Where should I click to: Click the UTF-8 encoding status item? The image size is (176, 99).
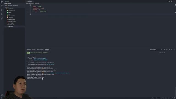pos(163,98)
